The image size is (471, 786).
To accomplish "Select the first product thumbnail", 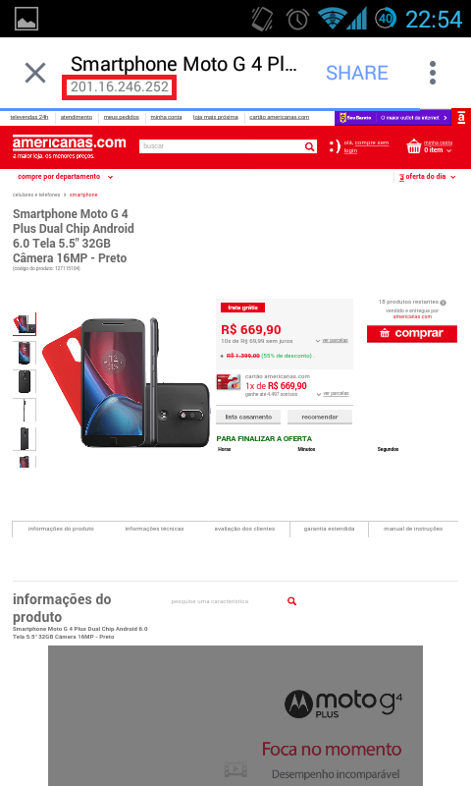I will (x=24, y=324).
